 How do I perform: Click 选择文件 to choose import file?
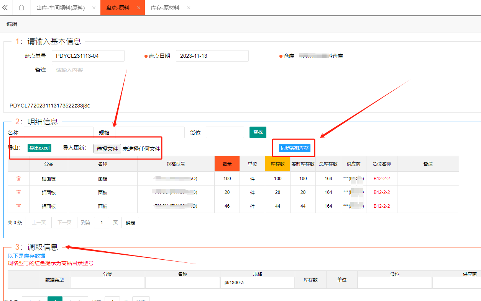pos(107,149)
